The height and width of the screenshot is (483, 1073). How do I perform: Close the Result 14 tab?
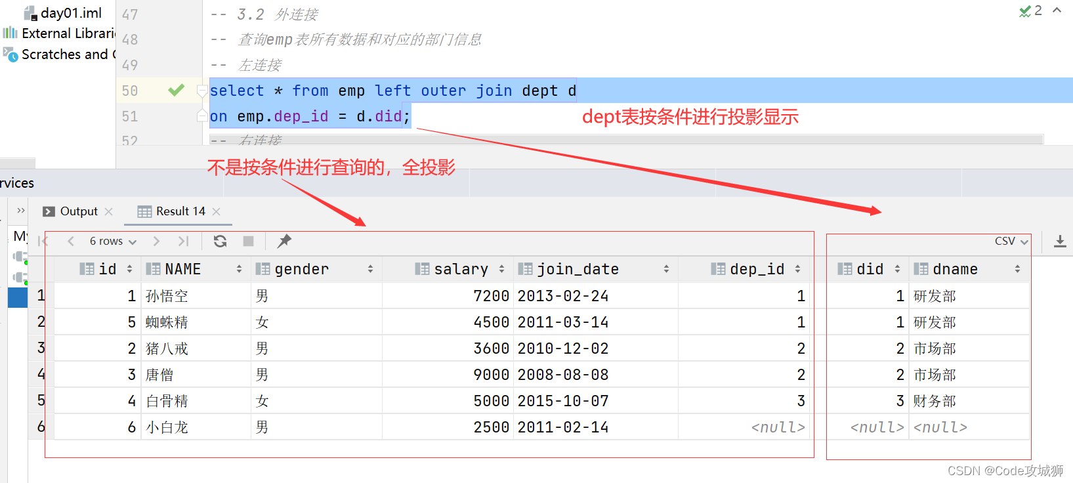click(217, 211)
